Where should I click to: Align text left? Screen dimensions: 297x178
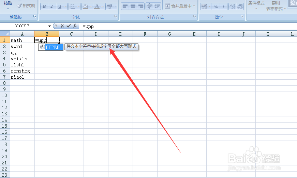click(125, 6)
